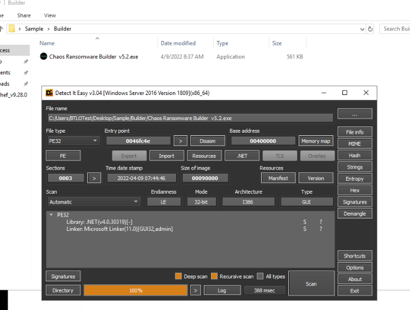Click the arrow next to Sections count
The image size is (410, 310).
94,178
